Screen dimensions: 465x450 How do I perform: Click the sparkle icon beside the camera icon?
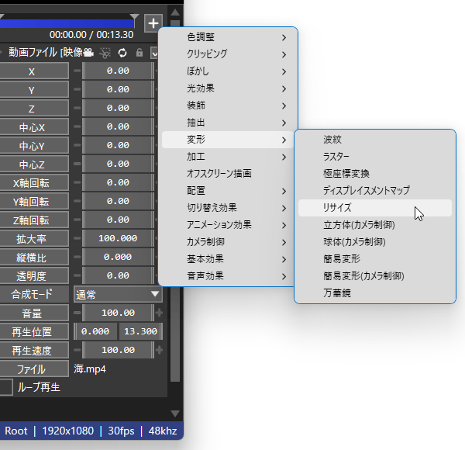tap(105, 53)
